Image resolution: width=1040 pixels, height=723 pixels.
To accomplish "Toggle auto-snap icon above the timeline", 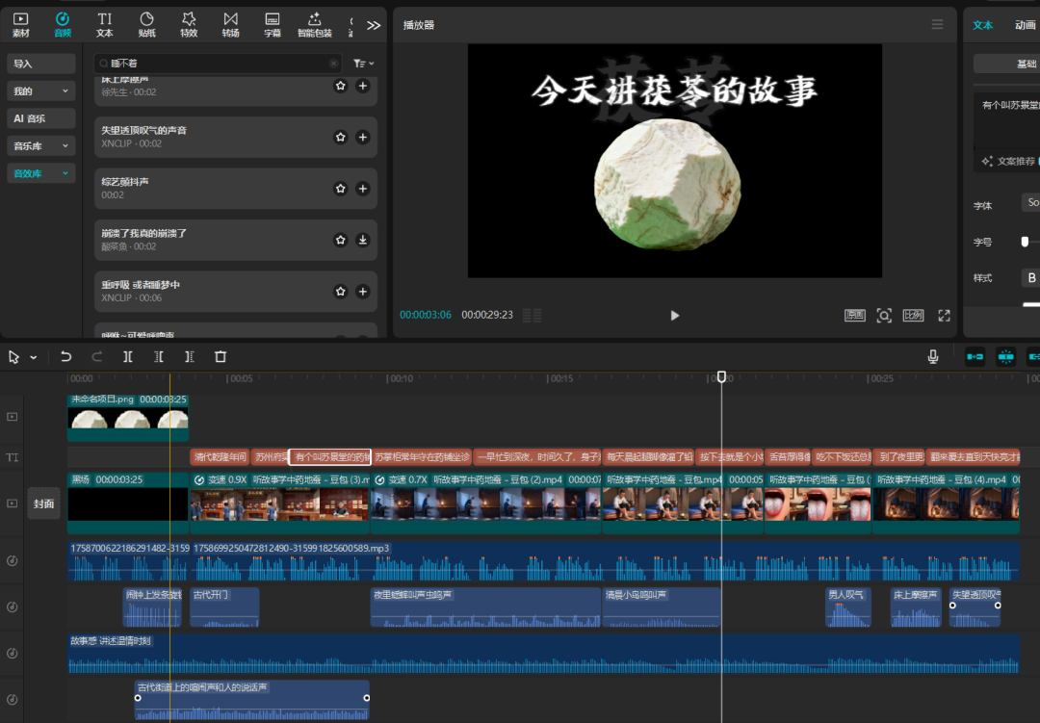I will [x=1005, y=356].
